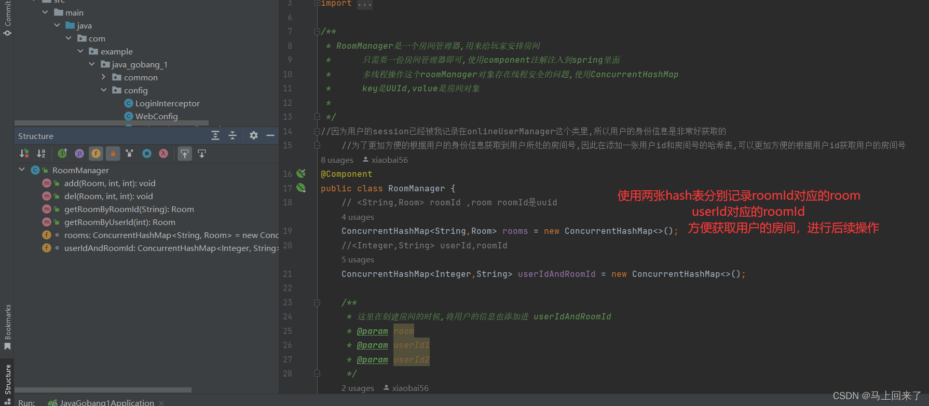This screenshot has height=406, width=929.
Task: Click the 5 usages hint above userIdAndRoomId
Action: (x=358, y=260)
